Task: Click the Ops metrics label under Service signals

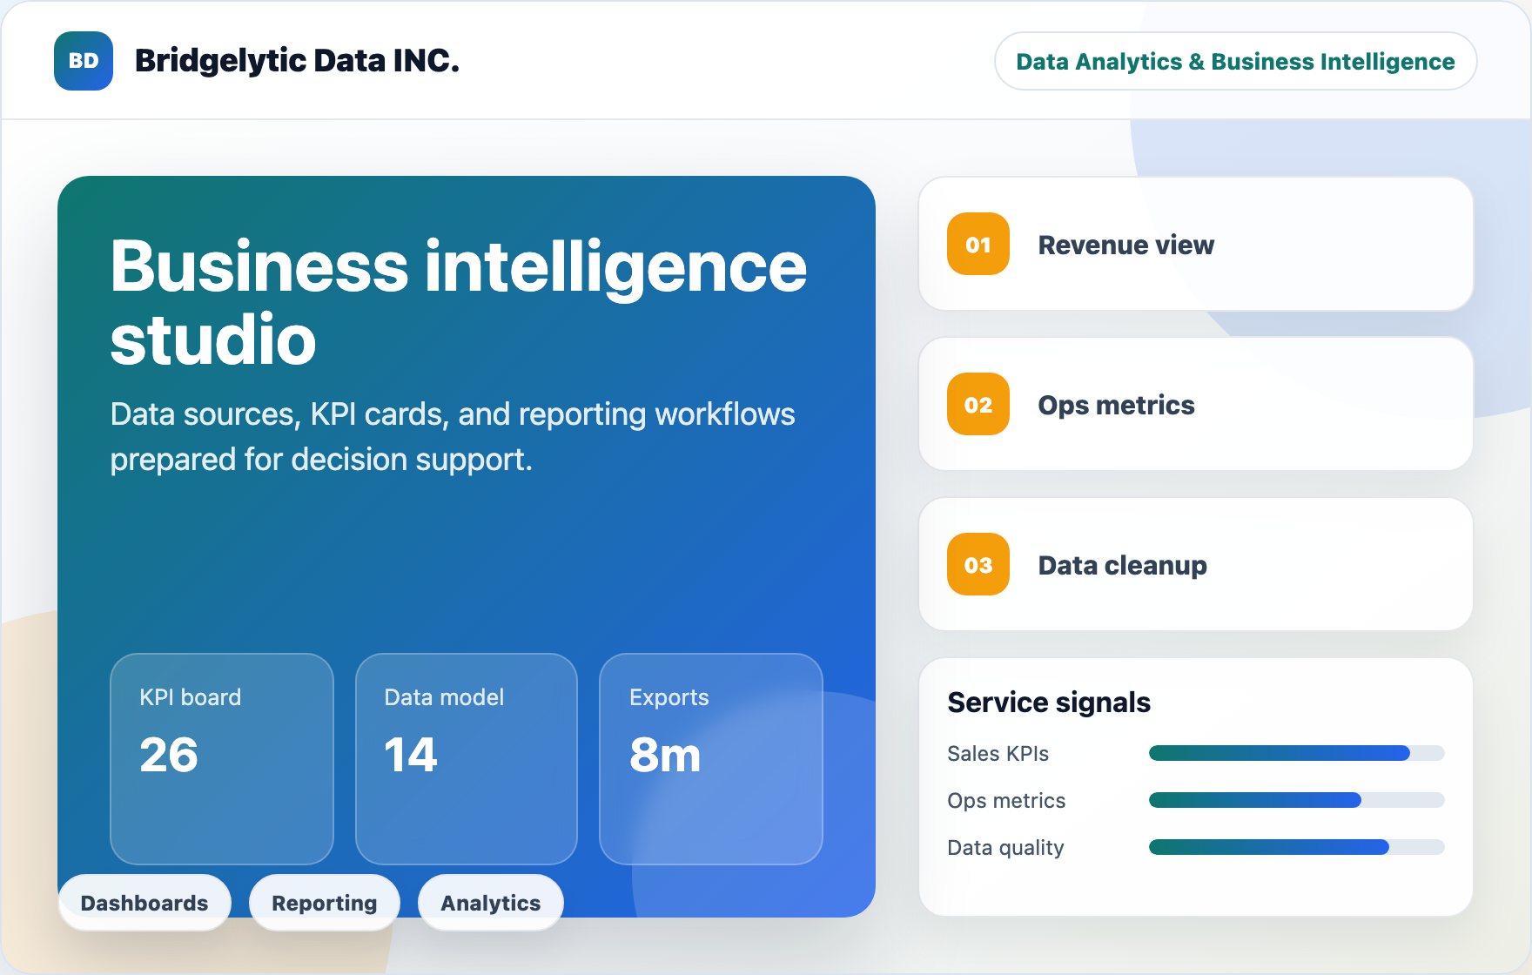Action: click(x=1007, y=801)
